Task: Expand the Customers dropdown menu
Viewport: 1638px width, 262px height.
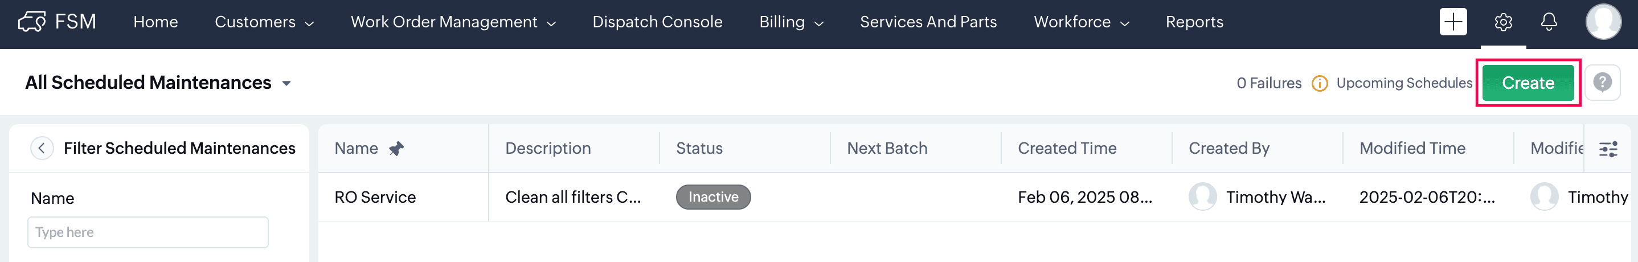Action: tap(264, 22)
